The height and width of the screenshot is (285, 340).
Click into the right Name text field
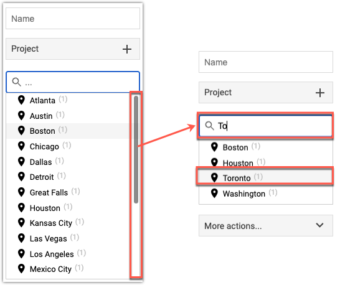(266, 62)
